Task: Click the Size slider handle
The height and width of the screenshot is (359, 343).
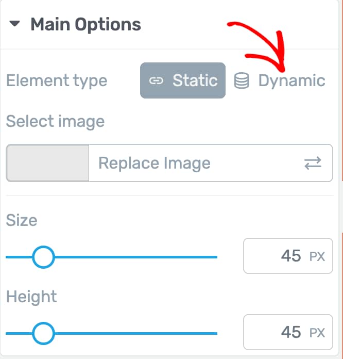Action: [x=43, y=257]
